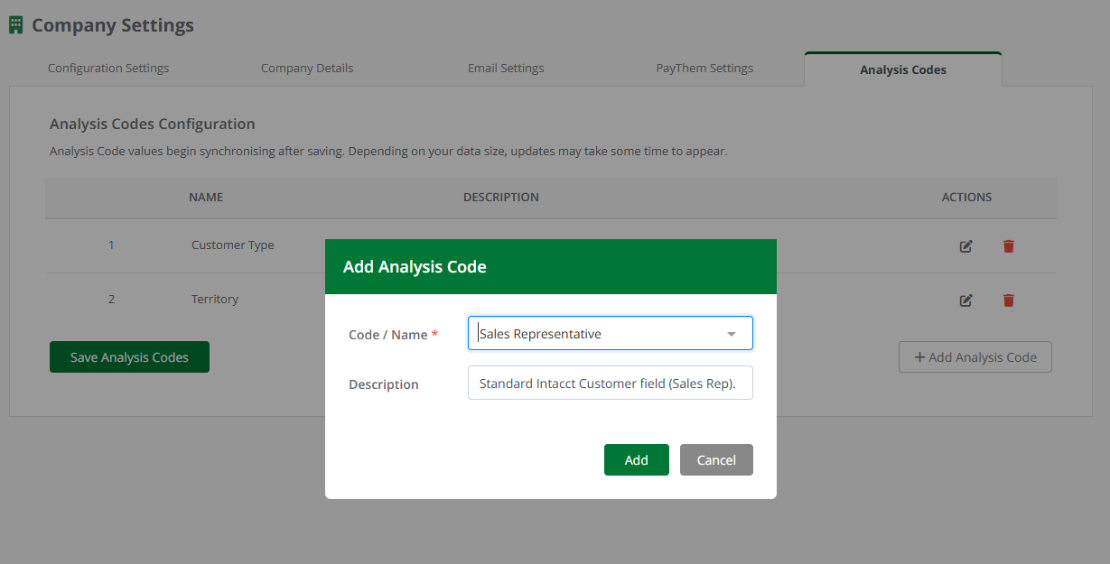Image resolution: width=1110 pixels, height=564 pixels.
Task: Delete the Territory analysis code
Action: coord(1008,299)
